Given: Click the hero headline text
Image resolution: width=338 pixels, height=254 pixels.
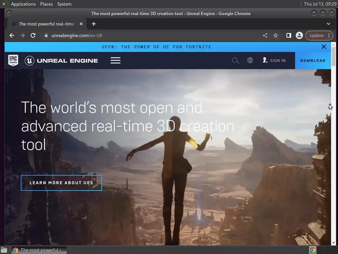Looking at the screenshot, I should (x=128, y=126).
